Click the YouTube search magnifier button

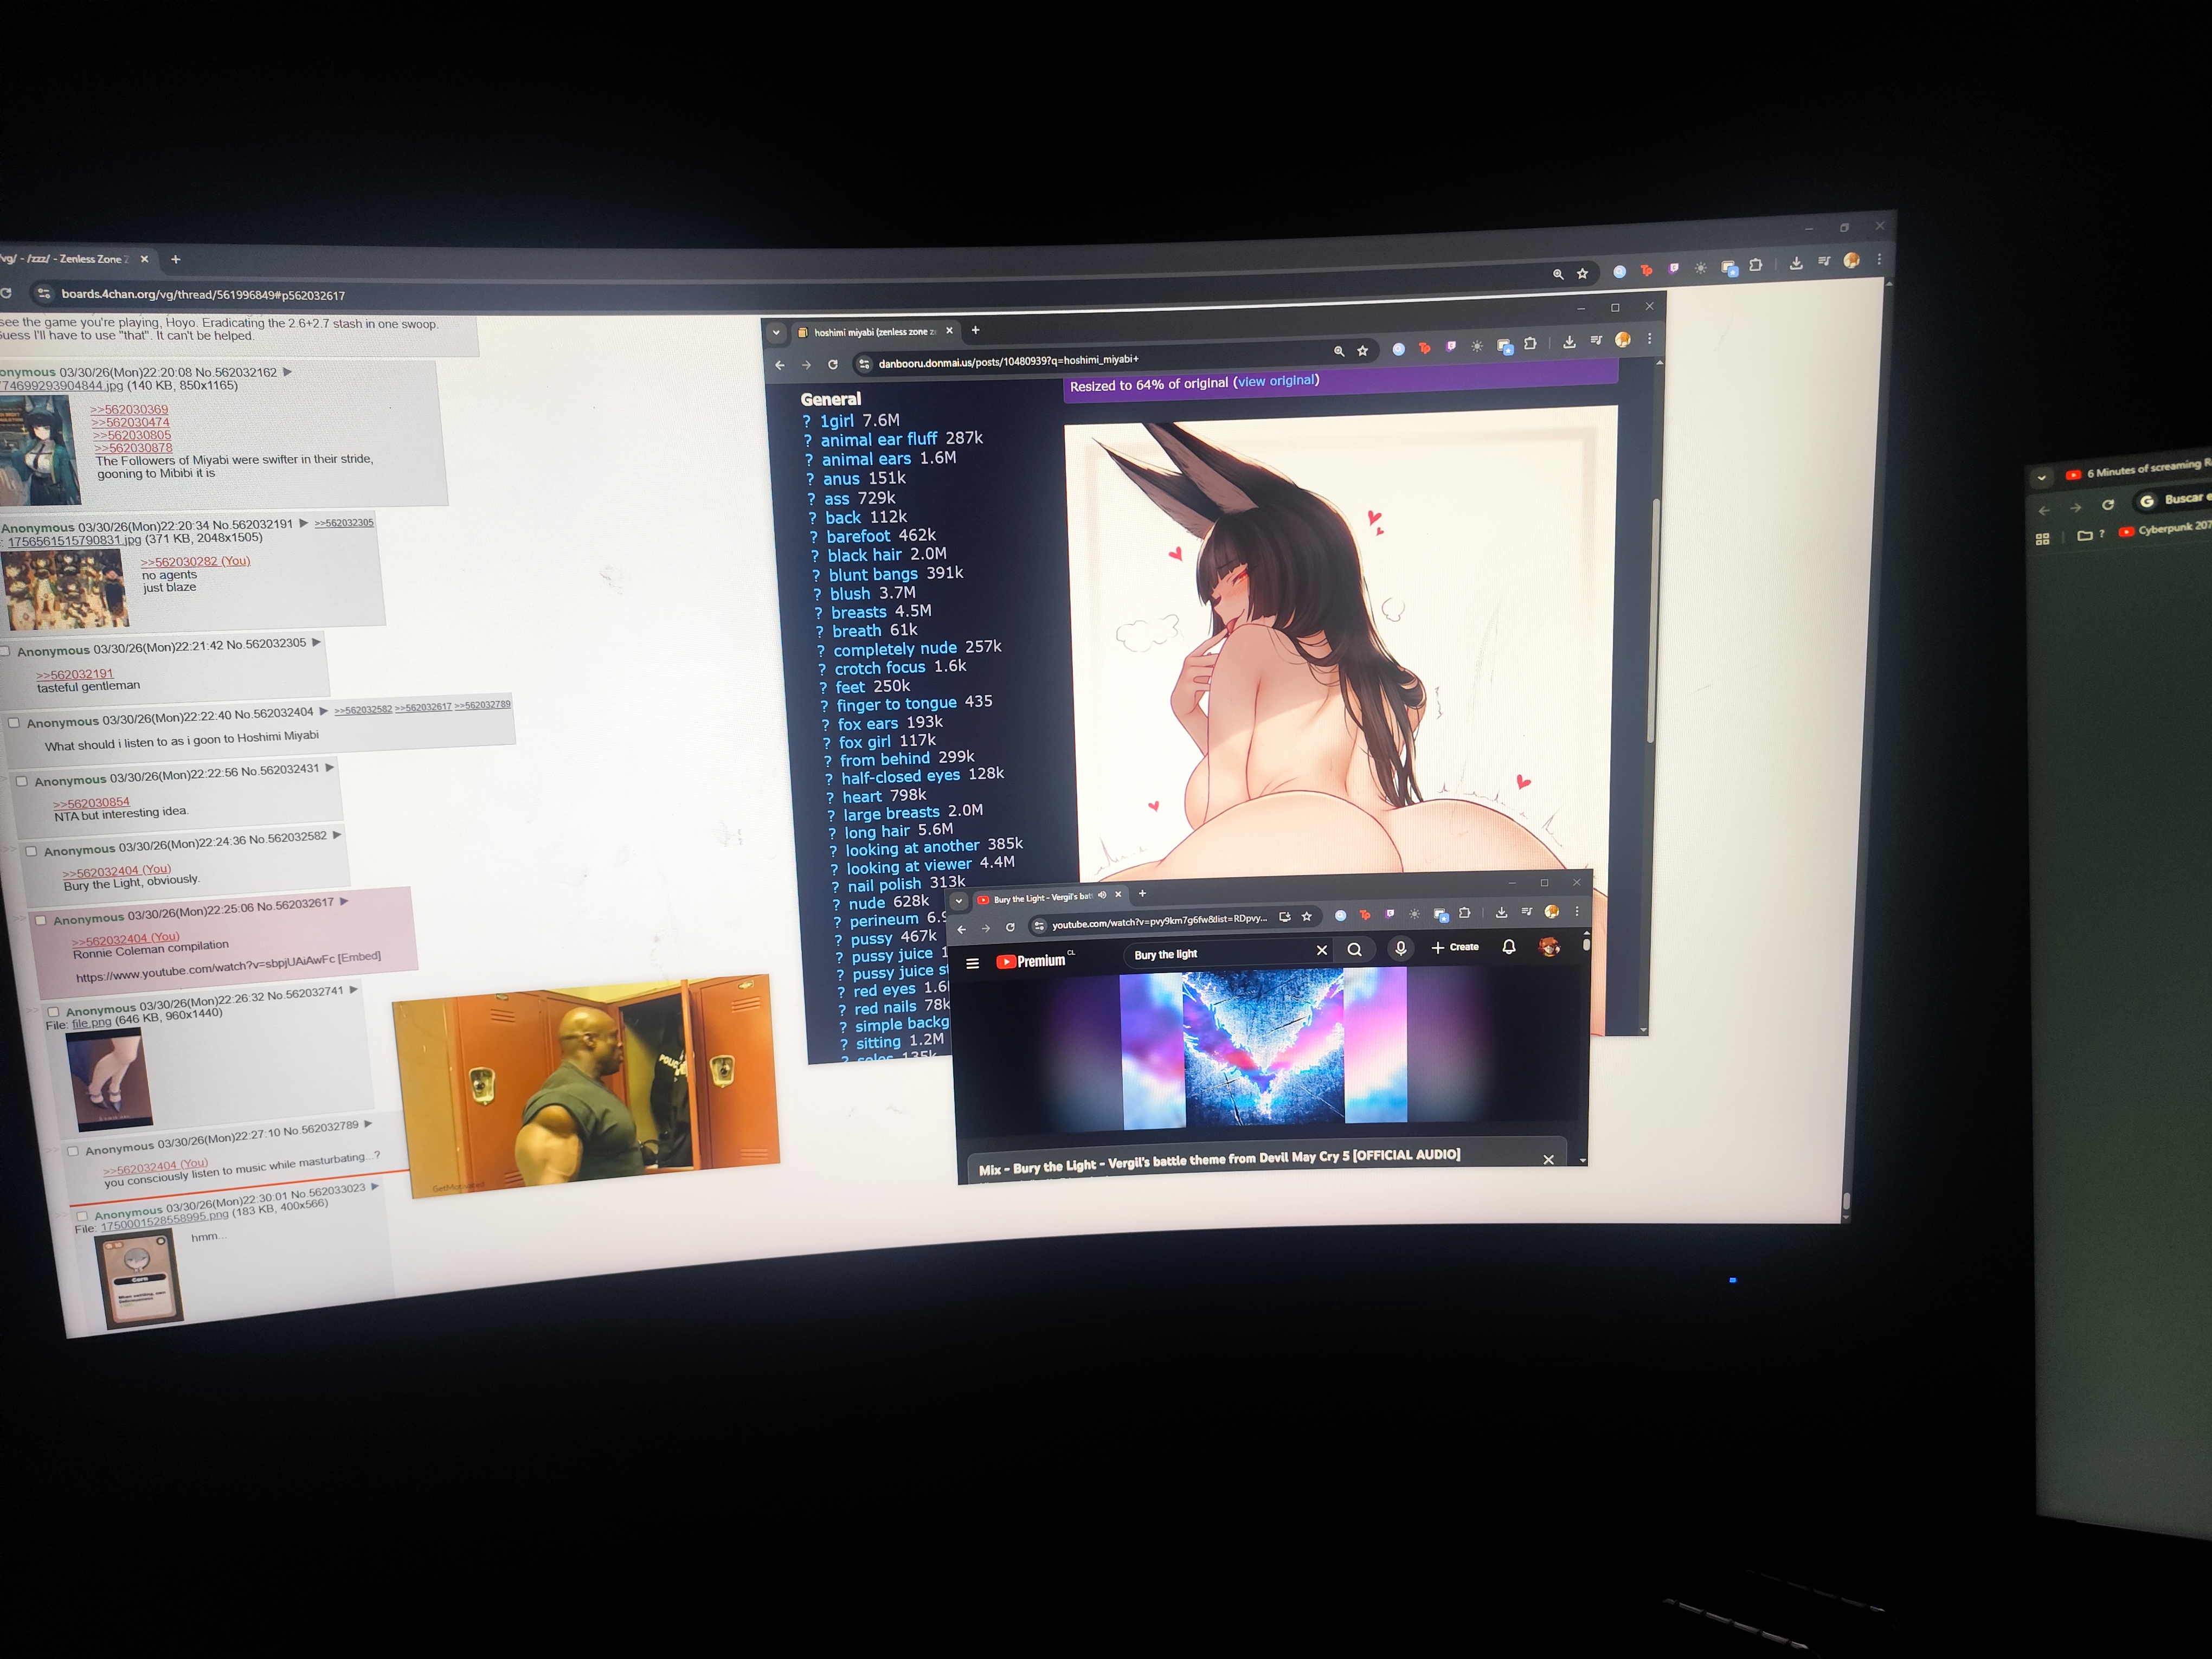pos(1354,950)
